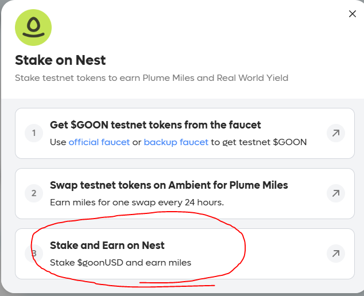364x296 pixels.
Task: Click step number 1 badge
Action: [x=34, y=134]
